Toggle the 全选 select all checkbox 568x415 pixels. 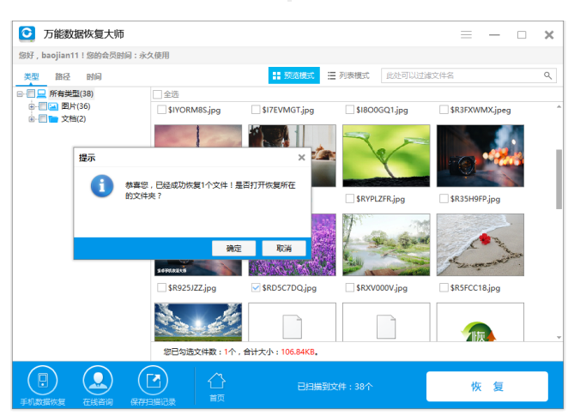click(x=157, y=94)
